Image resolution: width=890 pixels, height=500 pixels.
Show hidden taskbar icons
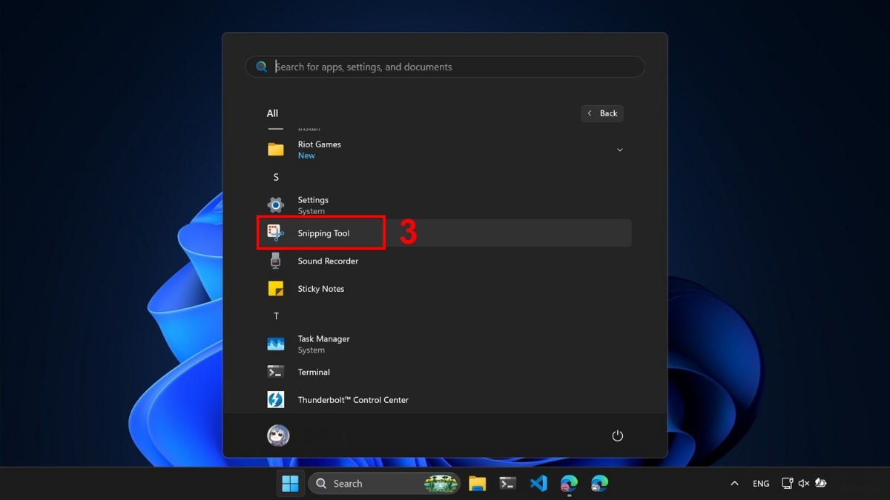click(x=734, y=483)
